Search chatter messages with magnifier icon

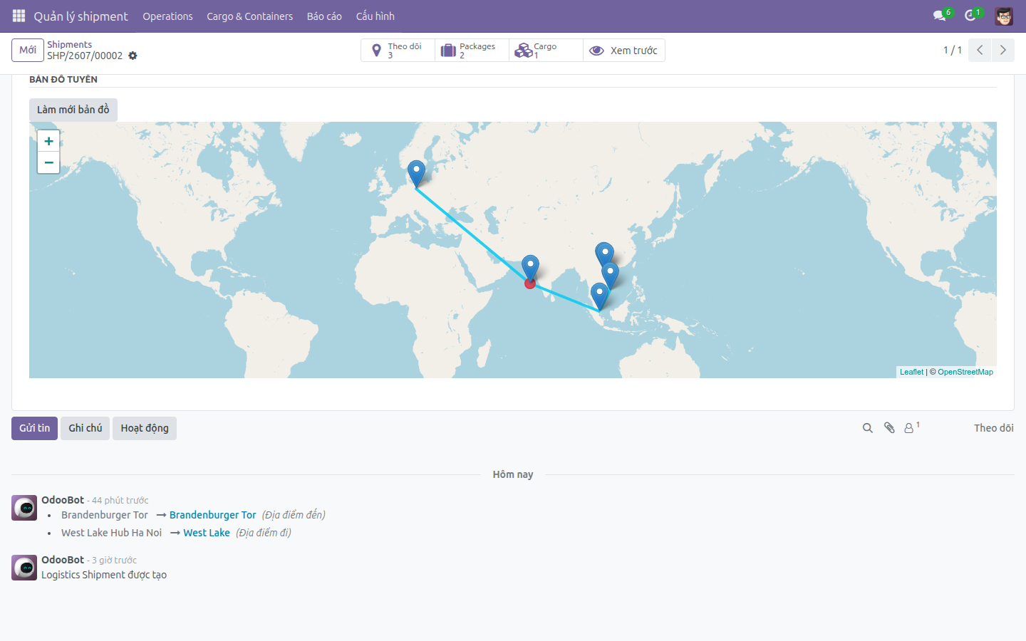coord(868,428)
